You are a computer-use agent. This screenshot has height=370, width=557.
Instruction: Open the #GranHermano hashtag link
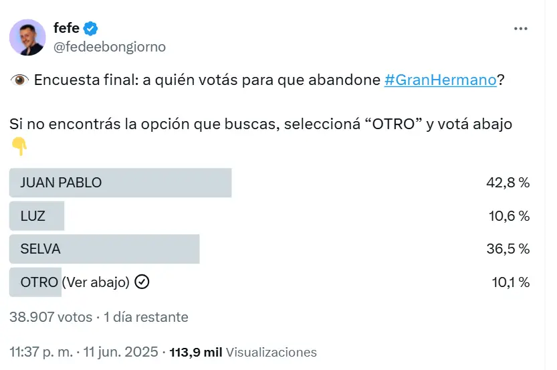pyautogui.click(x=440, y=80)
